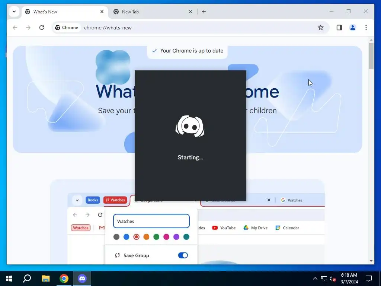Click the illustrated back arrow
Screen dimensions: 381x286
75,215
